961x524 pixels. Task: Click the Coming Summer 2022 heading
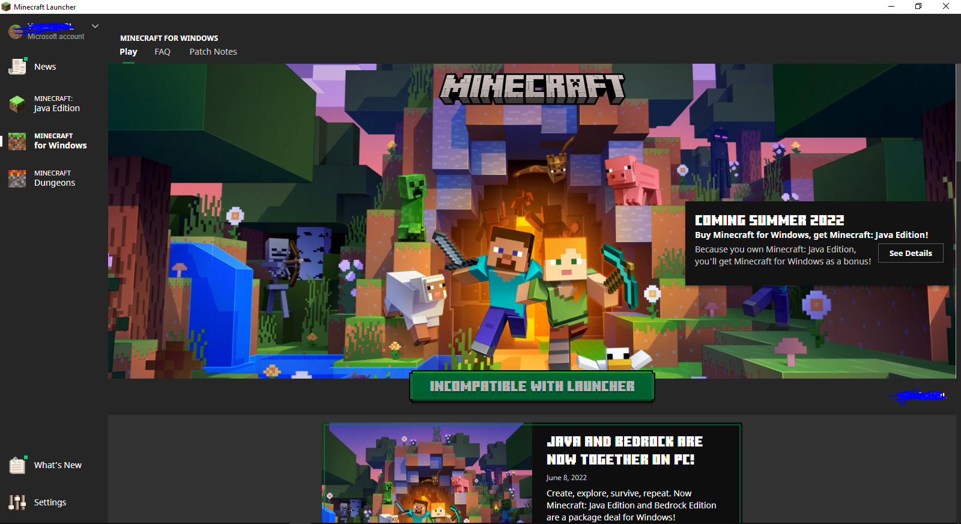point(769,221)
